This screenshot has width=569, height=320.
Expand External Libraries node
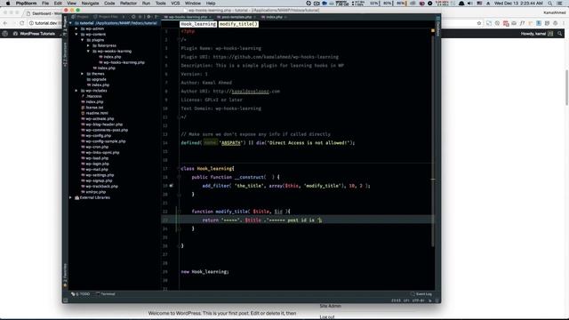70,197
